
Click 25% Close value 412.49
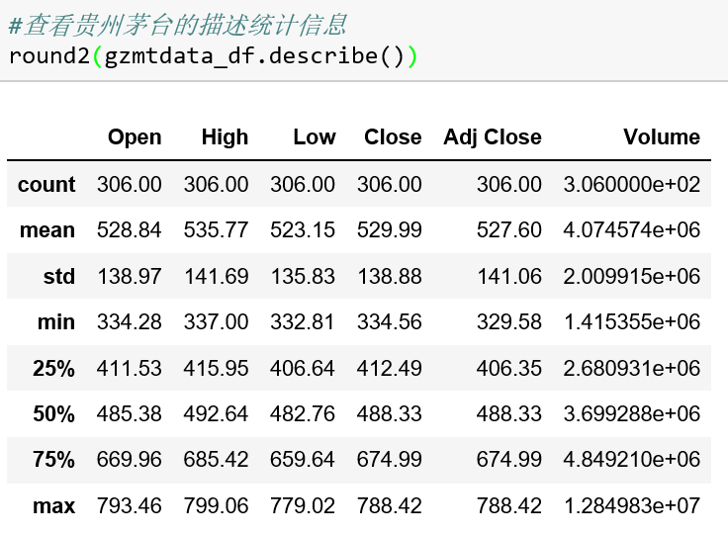[390, 368]
